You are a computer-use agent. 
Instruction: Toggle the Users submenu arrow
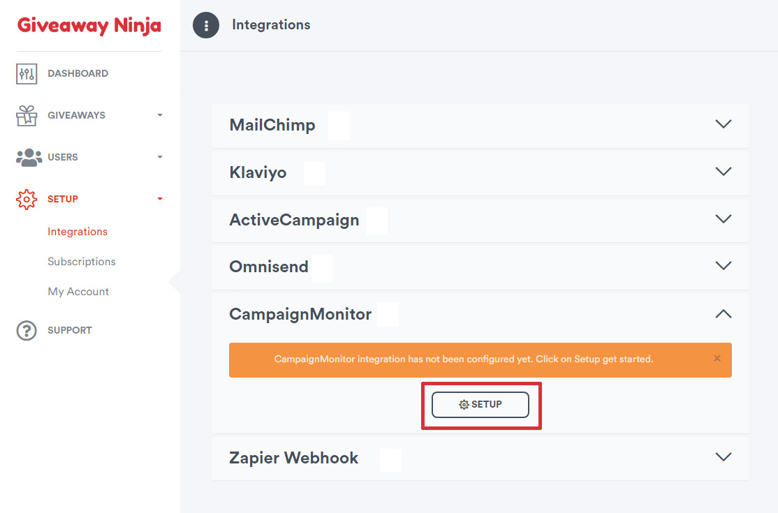tap(160, 157)
